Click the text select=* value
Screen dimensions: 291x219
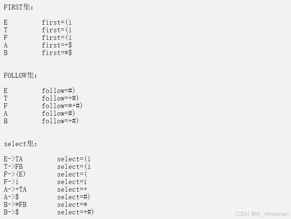(72, 205)
